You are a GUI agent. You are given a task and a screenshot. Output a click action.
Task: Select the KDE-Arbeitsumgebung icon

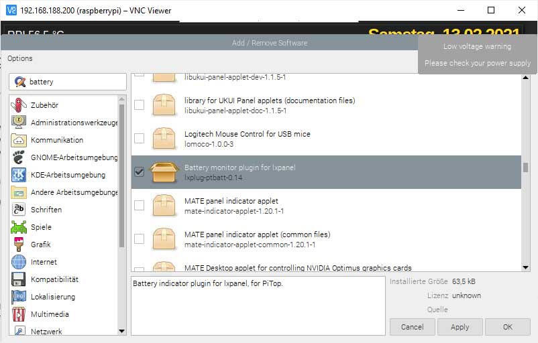(19, 175)
